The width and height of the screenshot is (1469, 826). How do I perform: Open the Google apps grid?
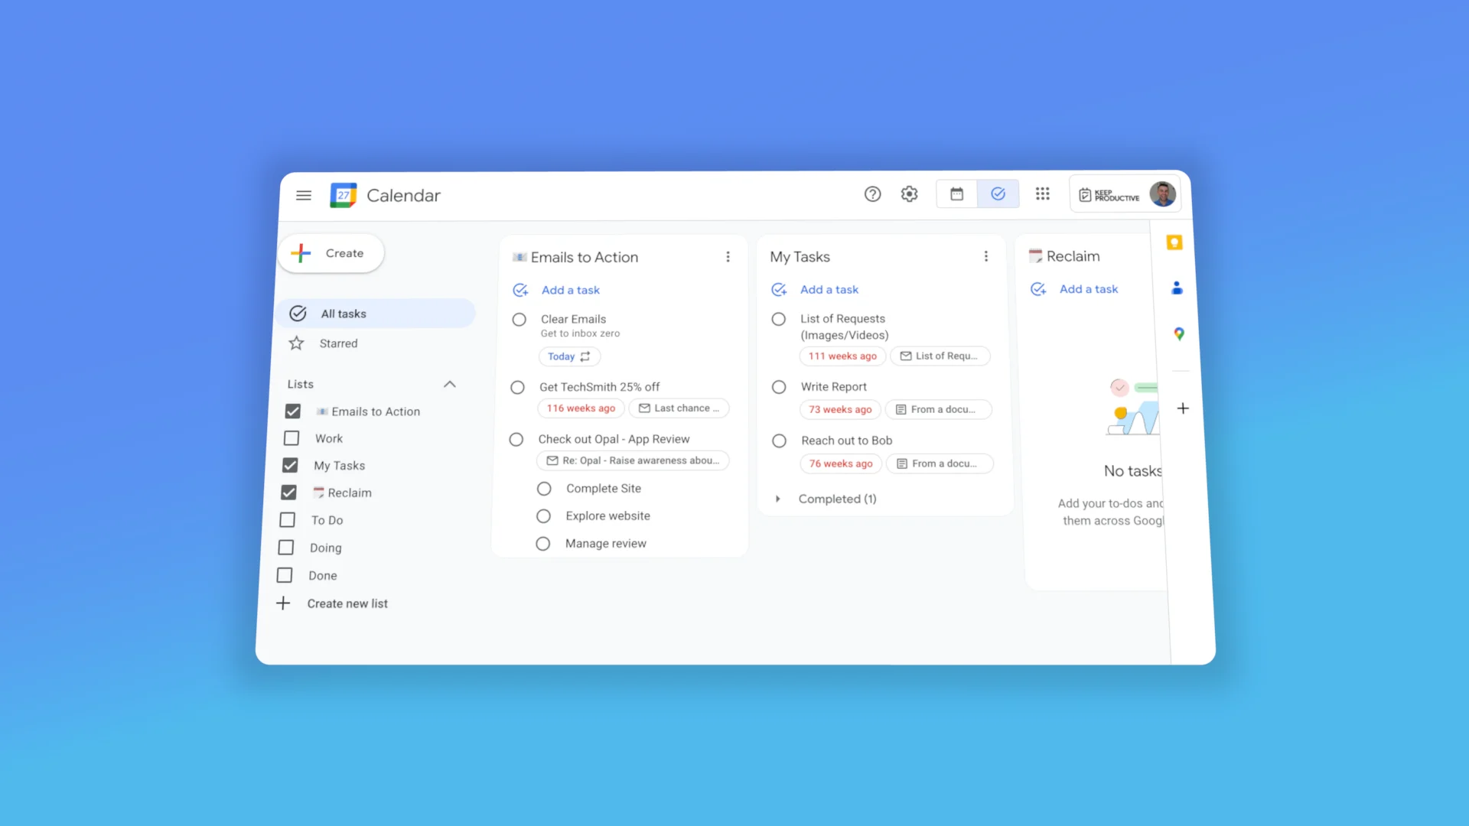coord(1043,194)
